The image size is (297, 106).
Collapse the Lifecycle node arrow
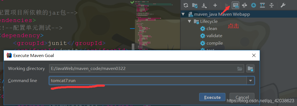click(189, 21)
